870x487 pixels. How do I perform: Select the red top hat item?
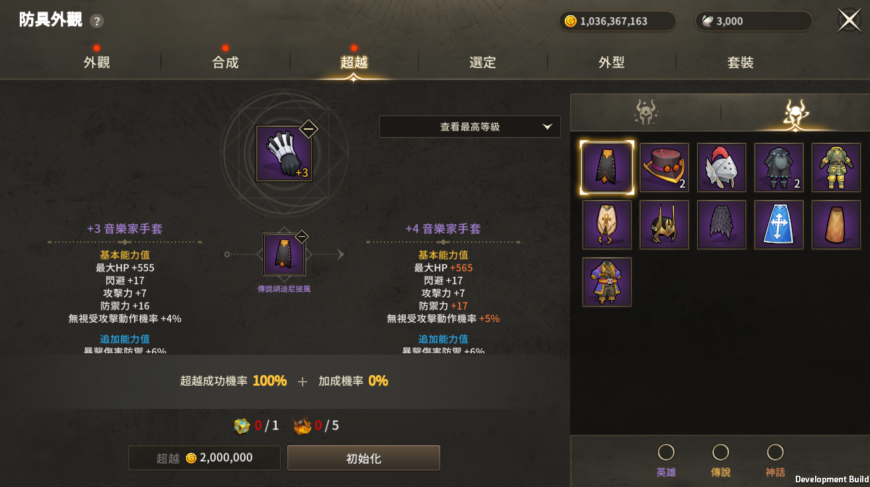[664, 167]
